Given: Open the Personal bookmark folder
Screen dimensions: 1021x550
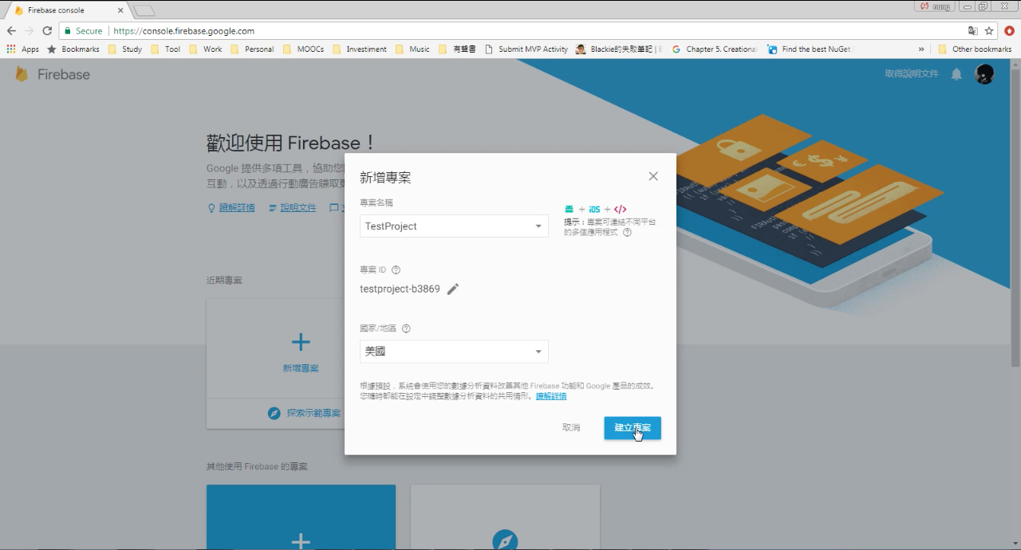Looking at the screenshot, I should pos(252,49).
